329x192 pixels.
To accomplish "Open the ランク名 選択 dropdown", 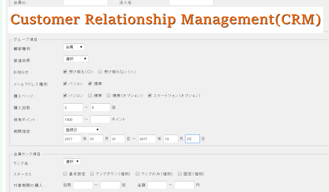I will click(72, 162).
